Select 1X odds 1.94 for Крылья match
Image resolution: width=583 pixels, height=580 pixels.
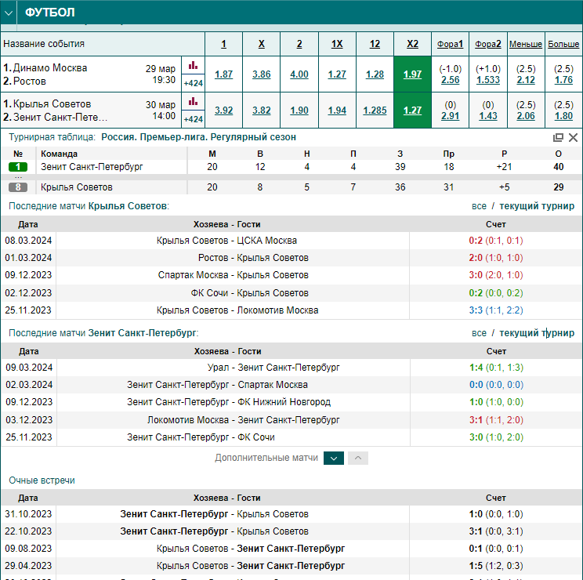[337, 111]
